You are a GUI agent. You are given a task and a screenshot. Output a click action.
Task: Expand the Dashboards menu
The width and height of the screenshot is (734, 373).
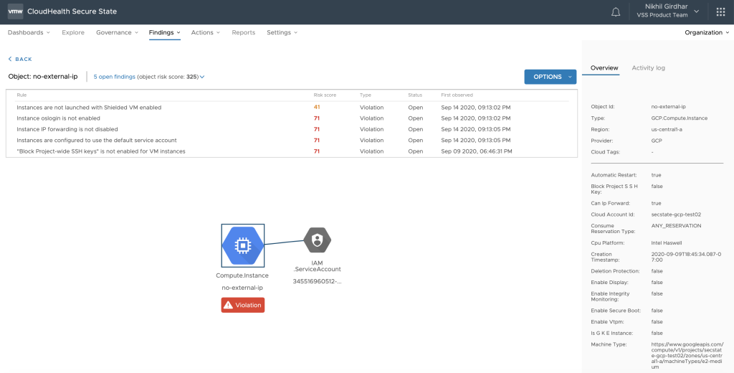[x=29, y=32]
